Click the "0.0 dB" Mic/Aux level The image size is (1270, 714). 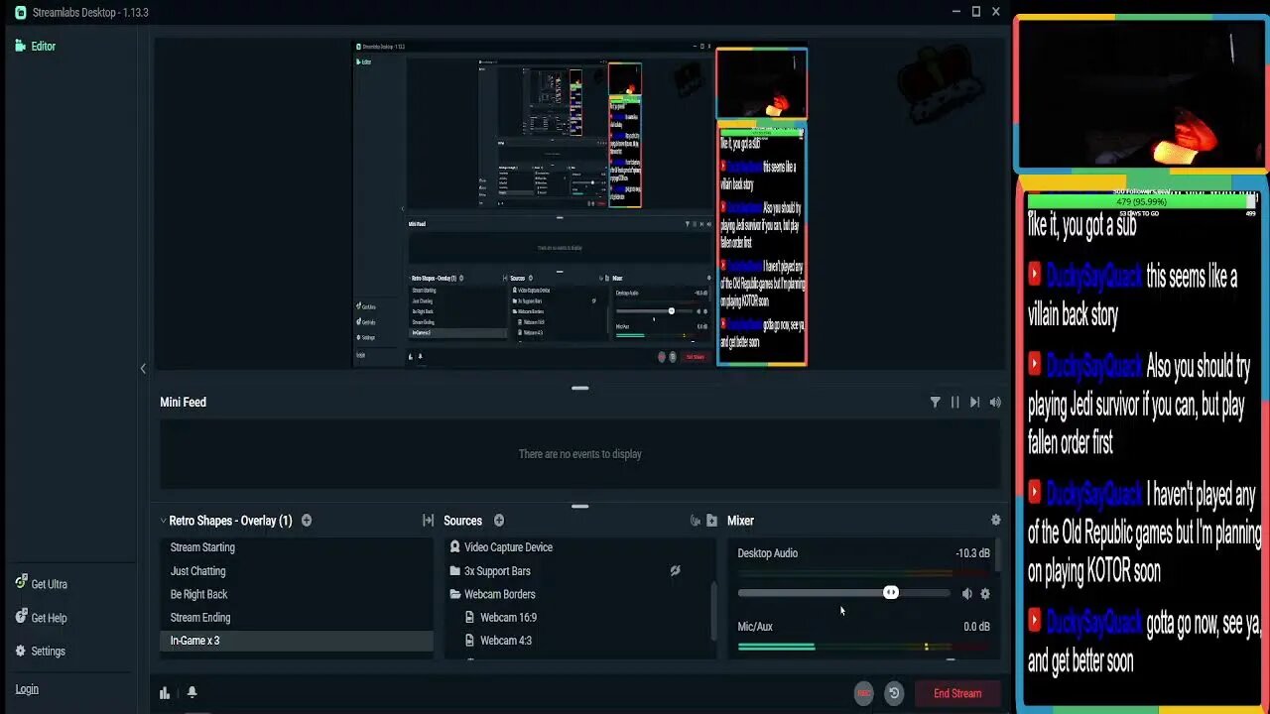[976, 627]
